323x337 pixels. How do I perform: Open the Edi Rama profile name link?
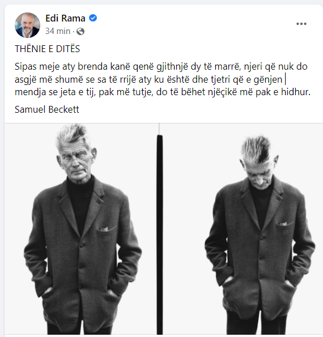click(x=65, y=18)
